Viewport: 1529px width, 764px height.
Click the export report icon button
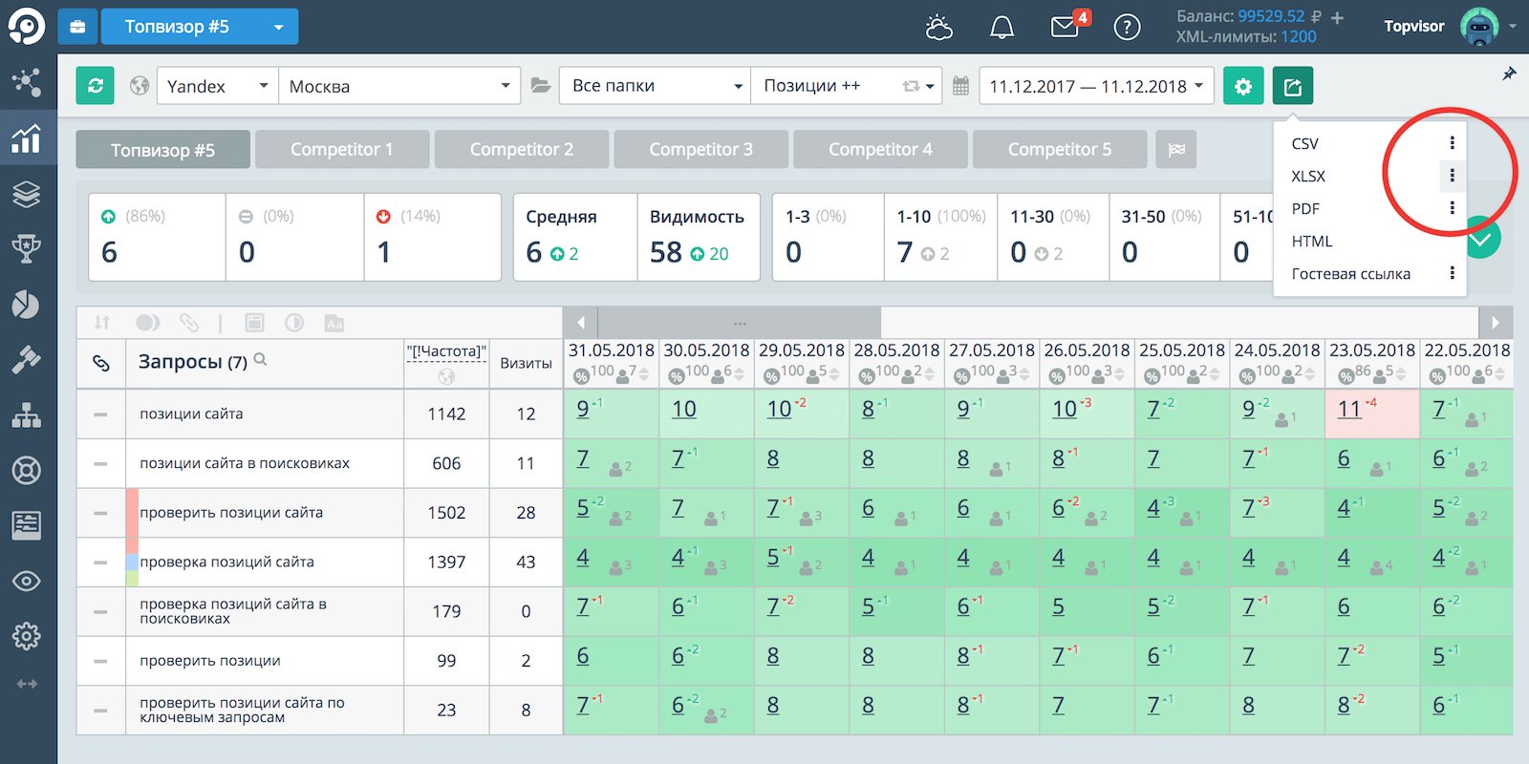[x=1292, y=86]
